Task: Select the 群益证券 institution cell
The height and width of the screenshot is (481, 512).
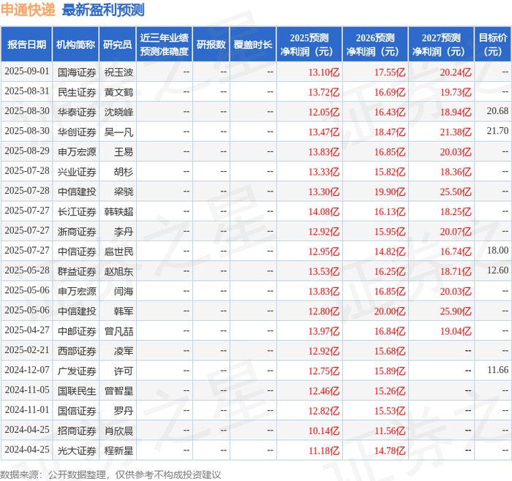Action: [x=77, y=271]
